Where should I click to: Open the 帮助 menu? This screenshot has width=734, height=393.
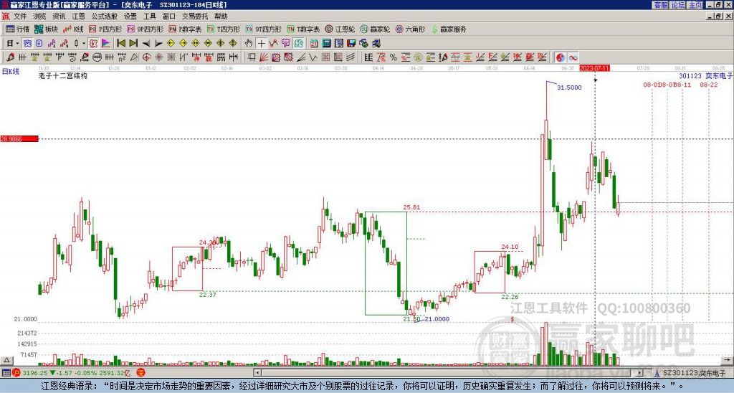coord(221,16)
